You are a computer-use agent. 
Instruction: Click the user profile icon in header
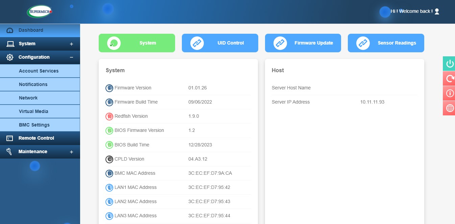coord(437,11)
